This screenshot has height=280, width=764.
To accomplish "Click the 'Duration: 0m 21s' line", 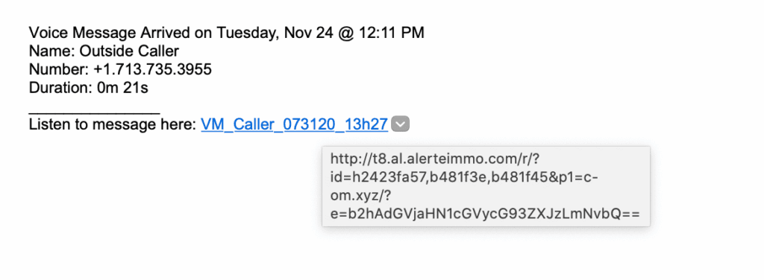I will pos(89,88).
